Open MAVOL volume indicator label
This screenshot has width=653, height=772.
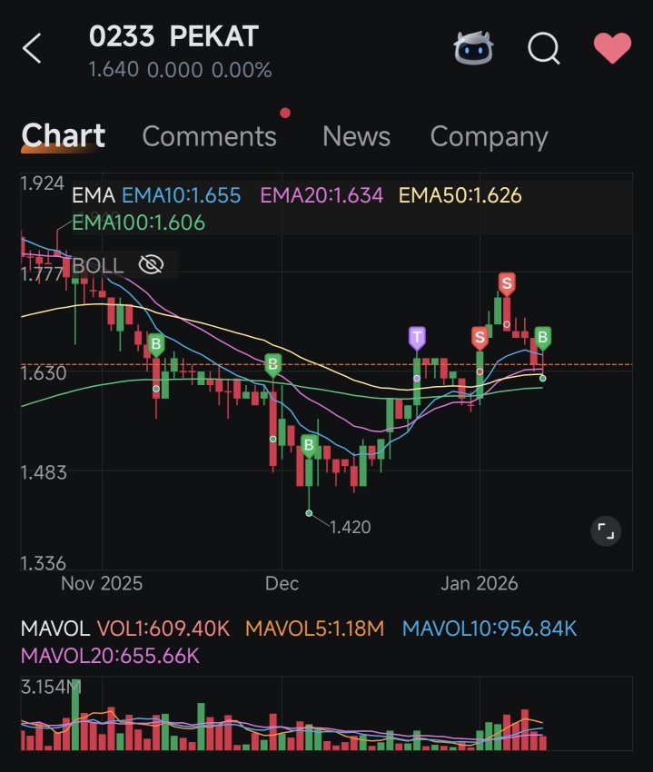[55, 628]
